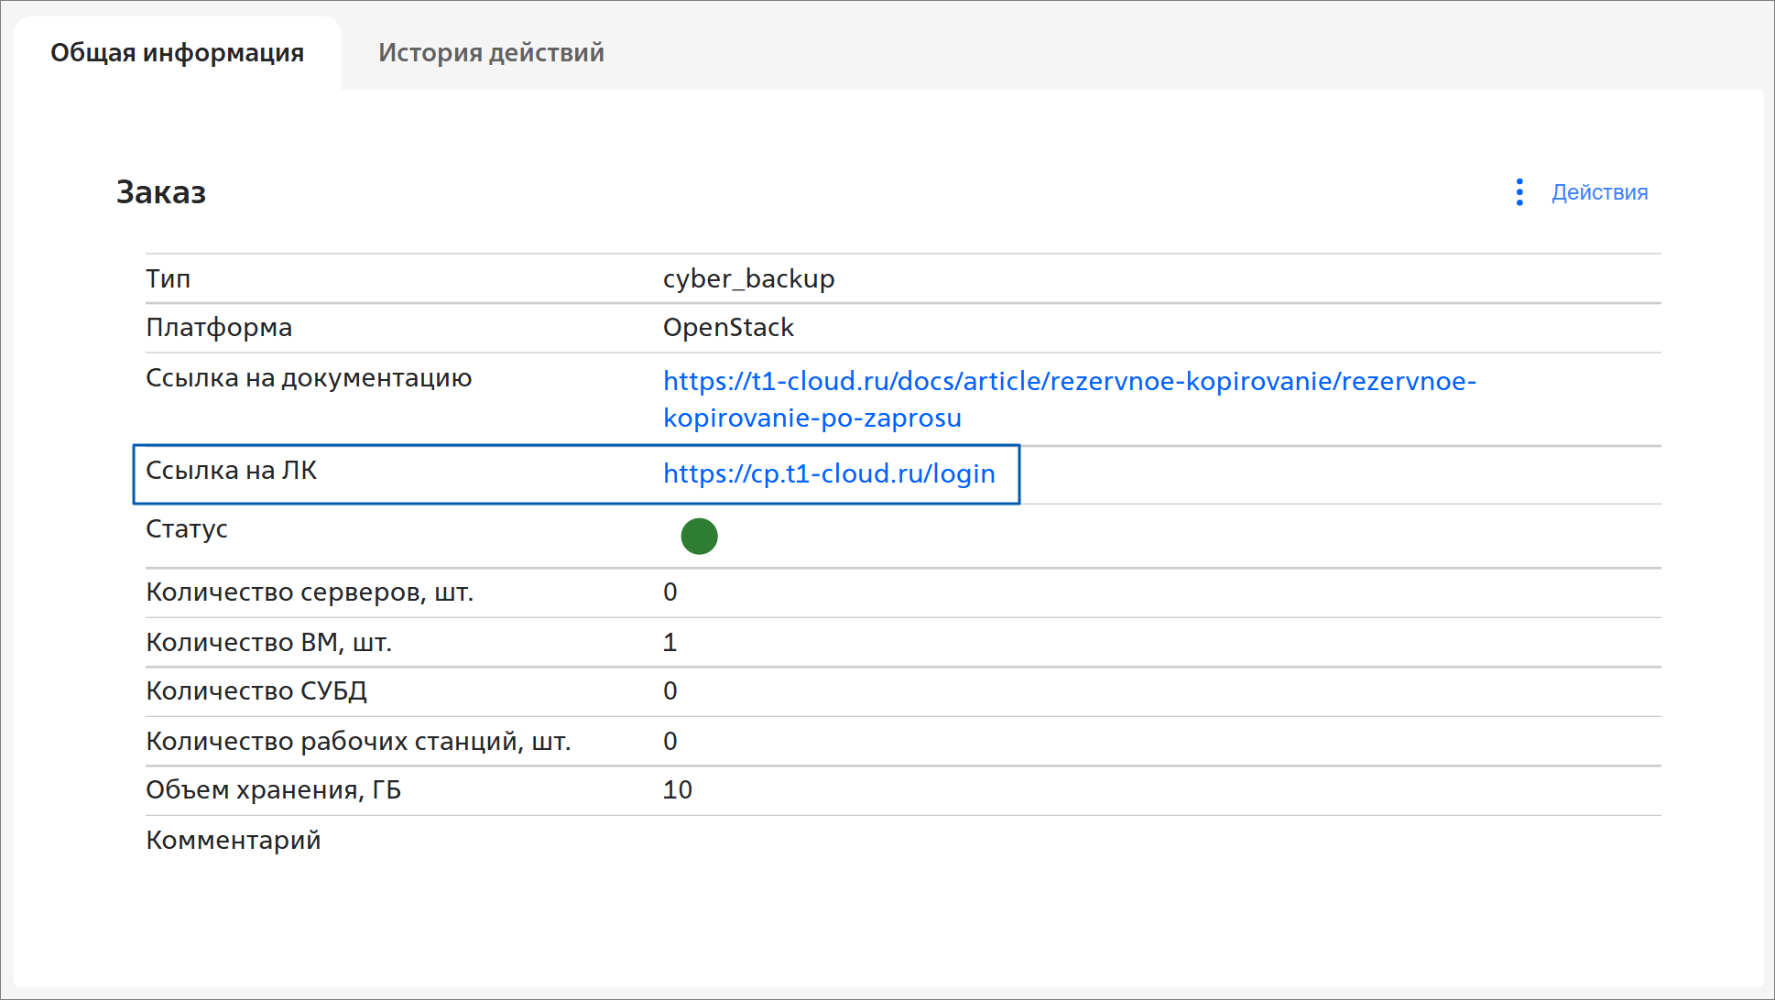Click the Объем хранения value 10
This screenshot has width=1775, height=1000.
678,790
